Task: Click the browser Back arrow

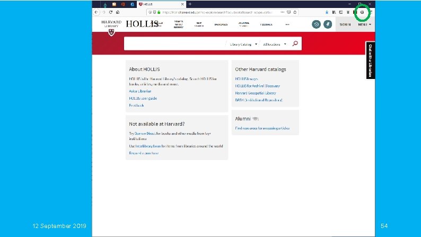Action: pyautogui.click(x=97, y=12)
